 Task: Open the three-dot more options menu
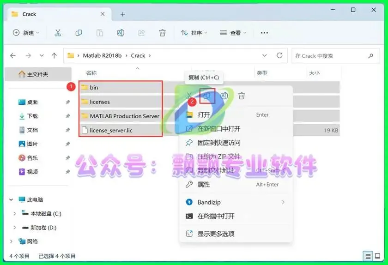point(264,33)
